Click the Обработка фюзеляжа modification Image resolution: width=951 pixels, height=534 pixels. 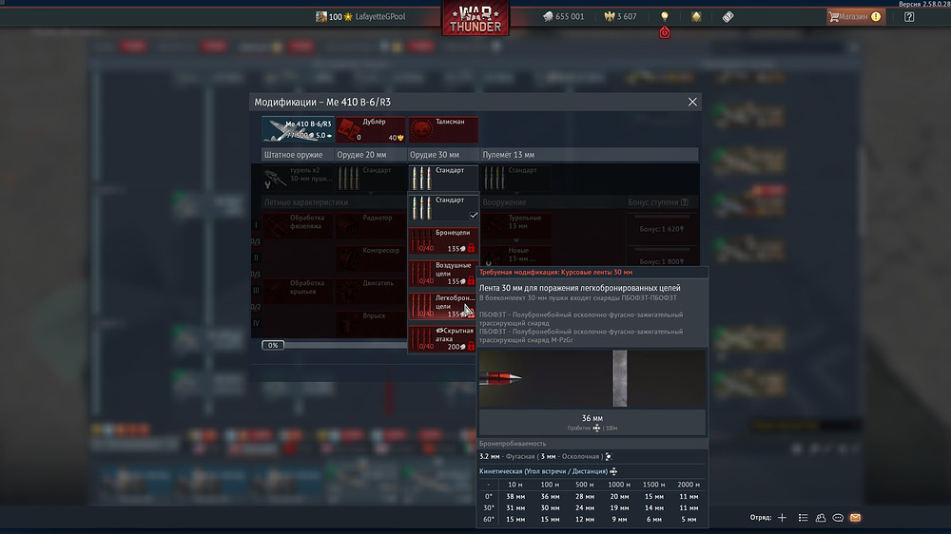point(298,225)
